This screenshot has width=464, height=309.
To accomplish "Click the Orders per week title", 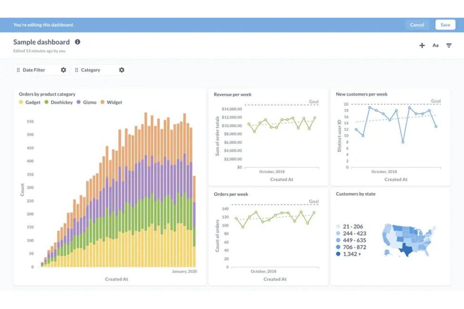I will point(231,194).
